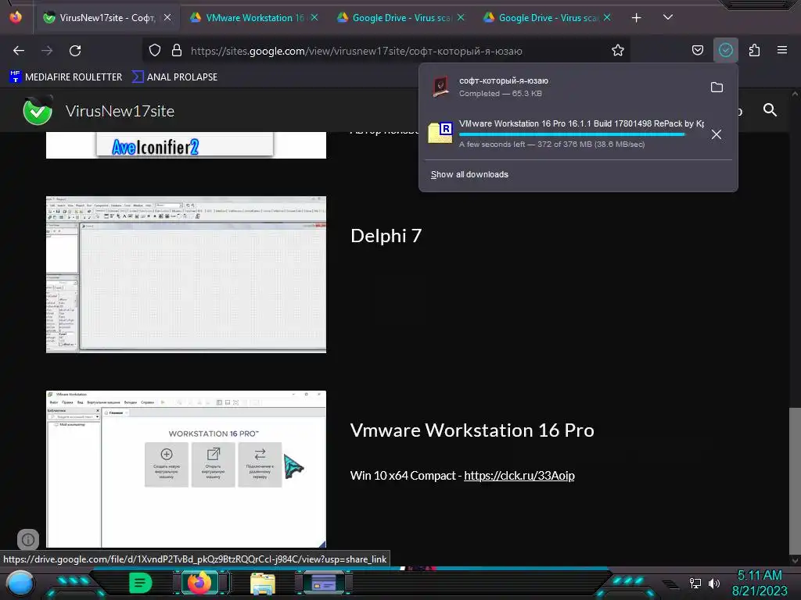Click the Firefox taskbar icon
801x600 pixels.
(x=199, y=583)
